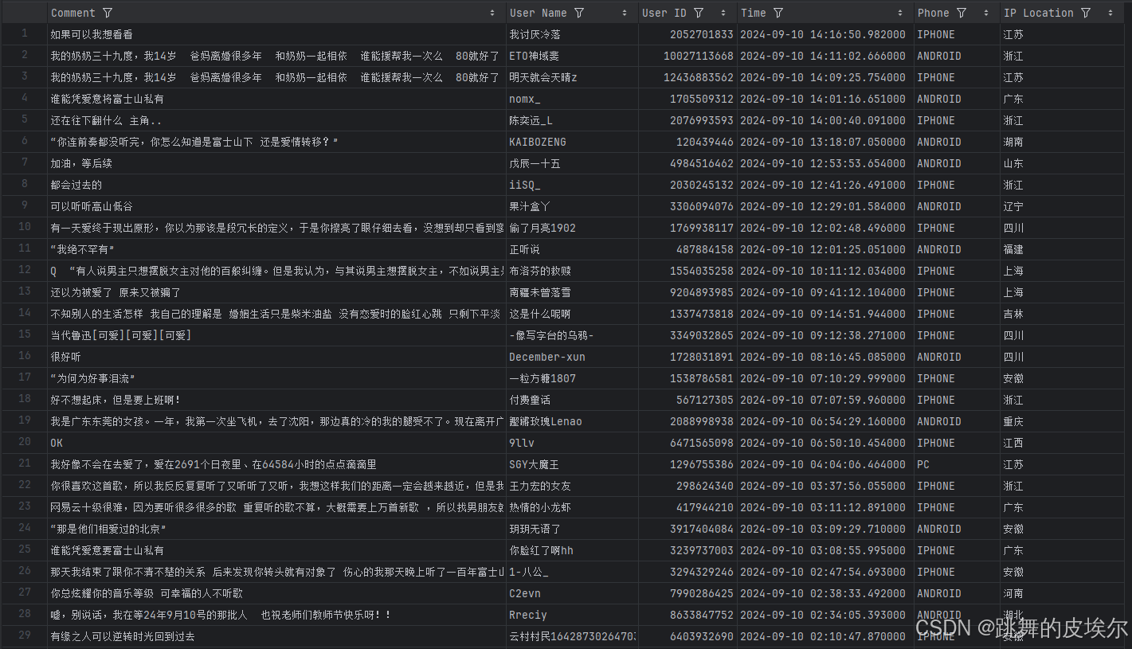This screenshot has height=649, width=1132.
Task: Click user name cell '正听说'
Action: pyautogui.click(x=572, y=249)
